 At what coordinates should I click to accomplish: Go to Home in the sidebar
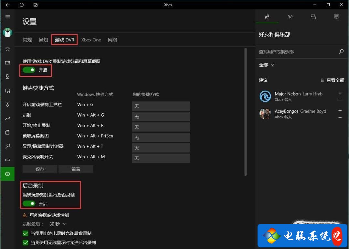pyautogui.click(x=7, y=49)
